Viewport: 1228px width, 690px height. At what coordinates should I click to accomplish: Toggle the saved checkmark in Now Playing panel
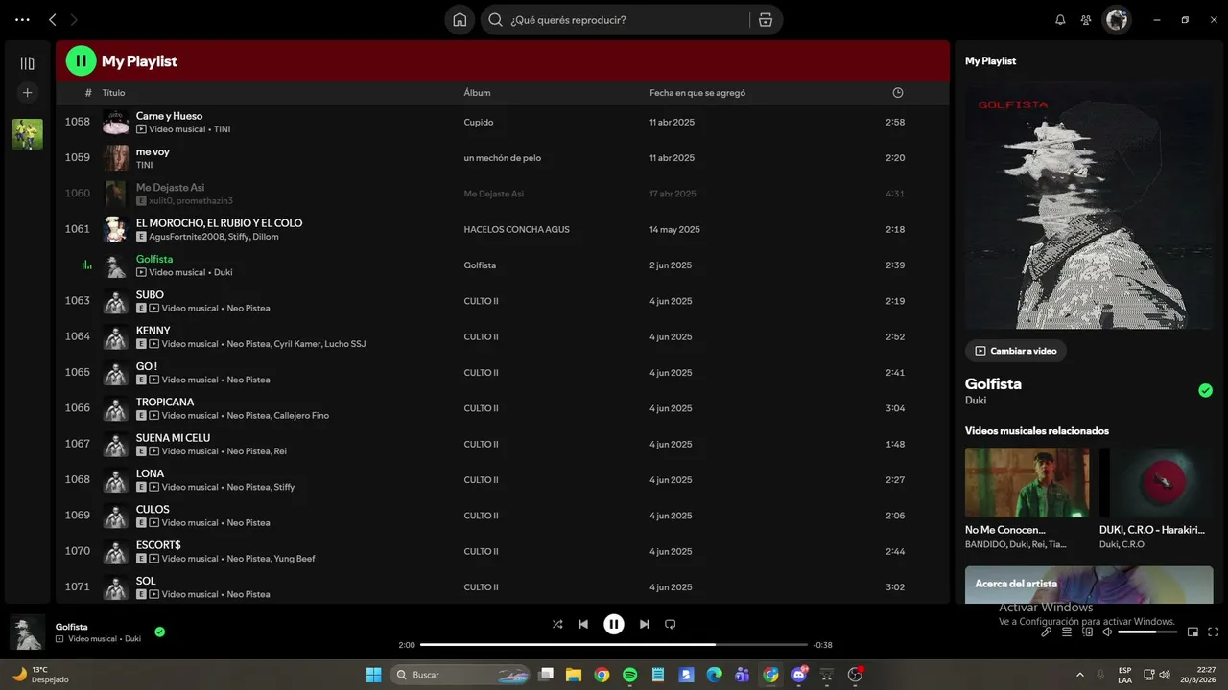point(1205,390)
